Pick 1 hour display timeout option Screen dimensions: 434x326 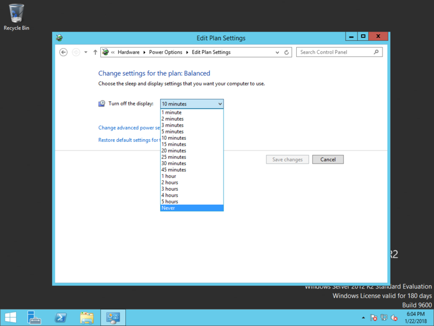pyautogui.click(x=192, y=176)
